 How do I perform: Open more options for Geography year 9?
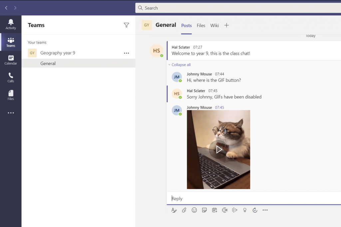tap(126, 53)
